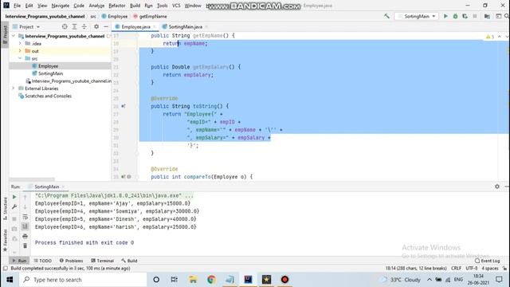Hide the Project tool window
Image resolution: width=510 pixels, height=287 pixels.
106,26
